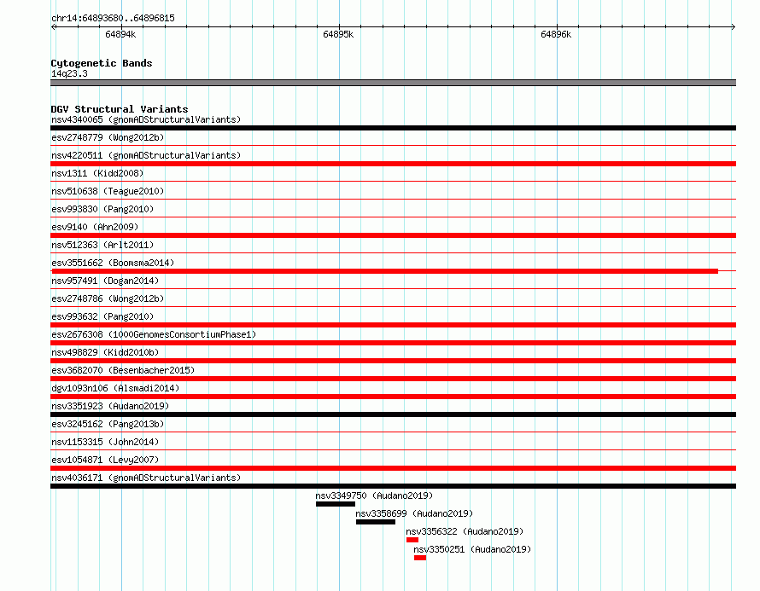Screen dimensions: 760x591
Task: Click nsv3351923 (Audano2019) label
Action: pos(110,406)
